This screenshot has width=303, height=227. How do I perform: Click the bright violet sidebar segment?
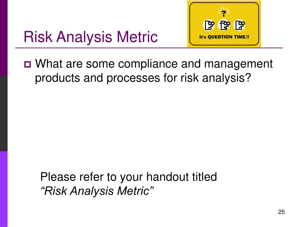click(4, 189)
